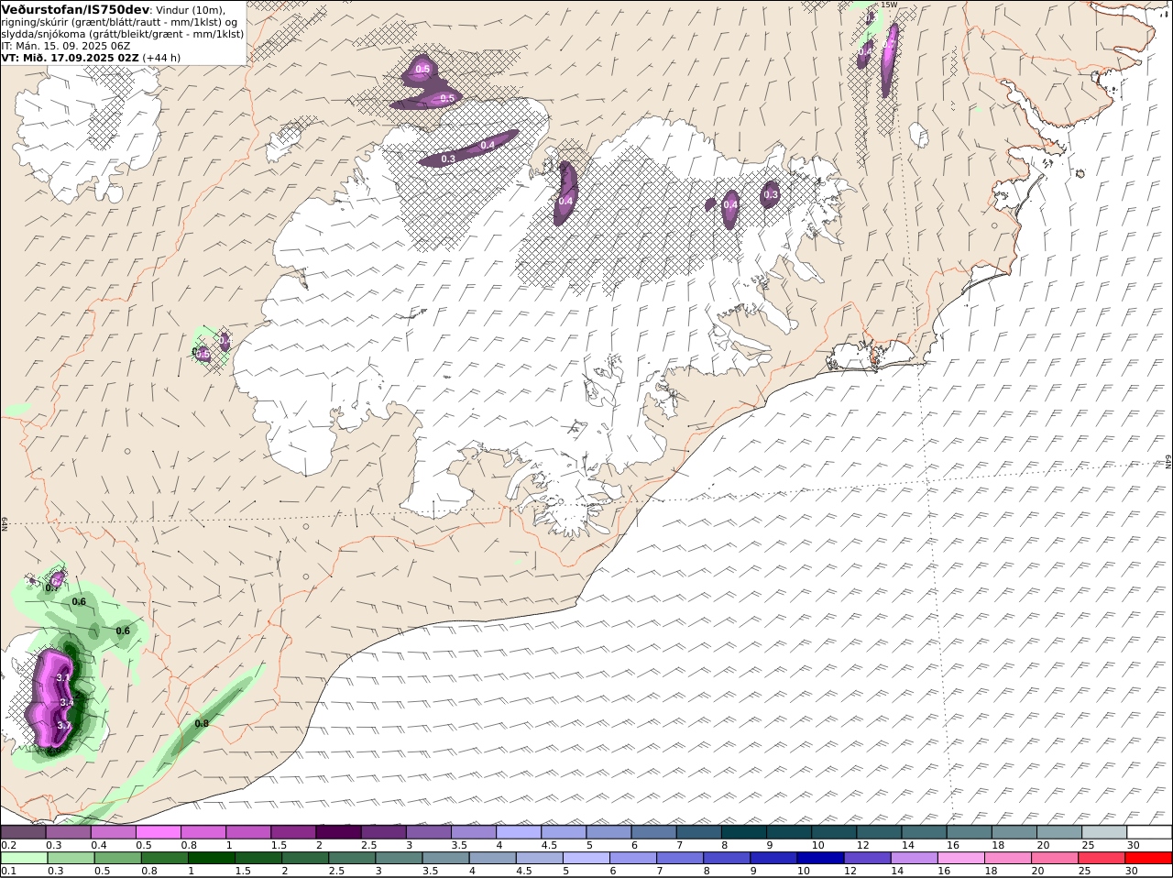Select the pale green 0.1–0.3 rain legend swatch
Viewport: 1173px width, 878px height.
24,858
